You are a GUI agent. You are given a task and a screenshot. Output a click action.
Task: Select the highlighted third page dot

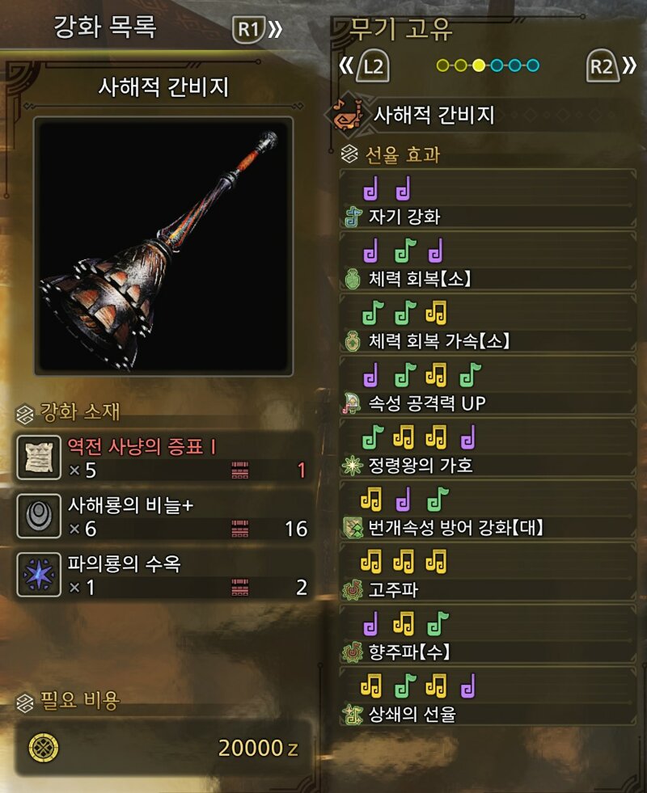pos(479,65)
